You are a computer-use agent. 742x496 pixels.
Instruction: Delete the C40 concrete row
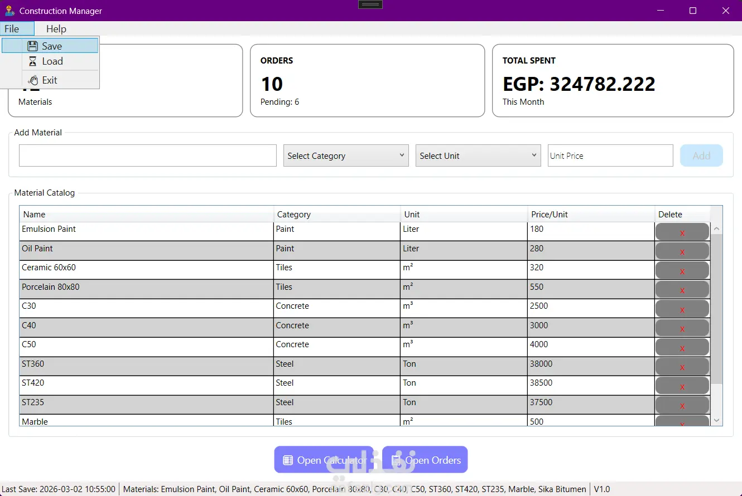[682, 328]
